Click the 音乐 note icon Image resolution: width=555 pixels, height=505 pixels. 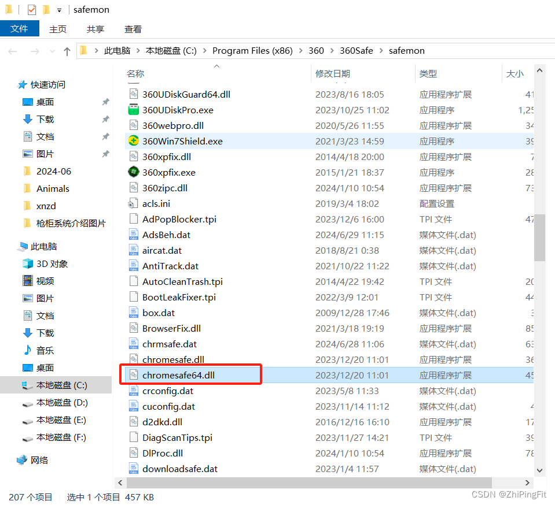(x=28, y=350)
